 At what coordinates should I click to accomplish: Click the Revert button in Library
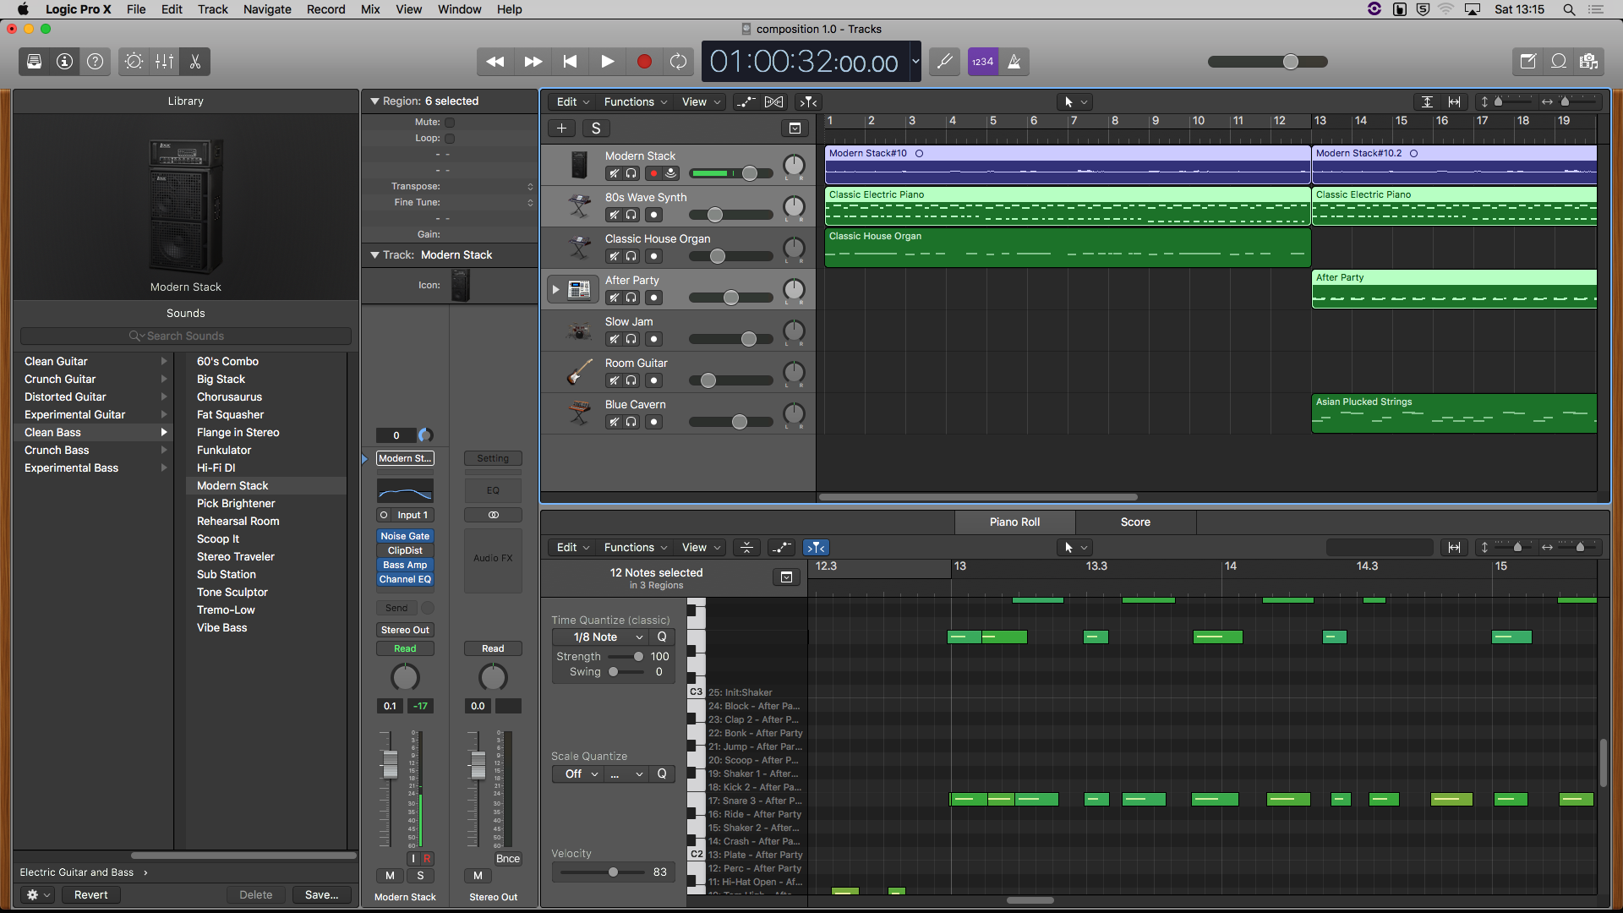(x=90, y=895)
